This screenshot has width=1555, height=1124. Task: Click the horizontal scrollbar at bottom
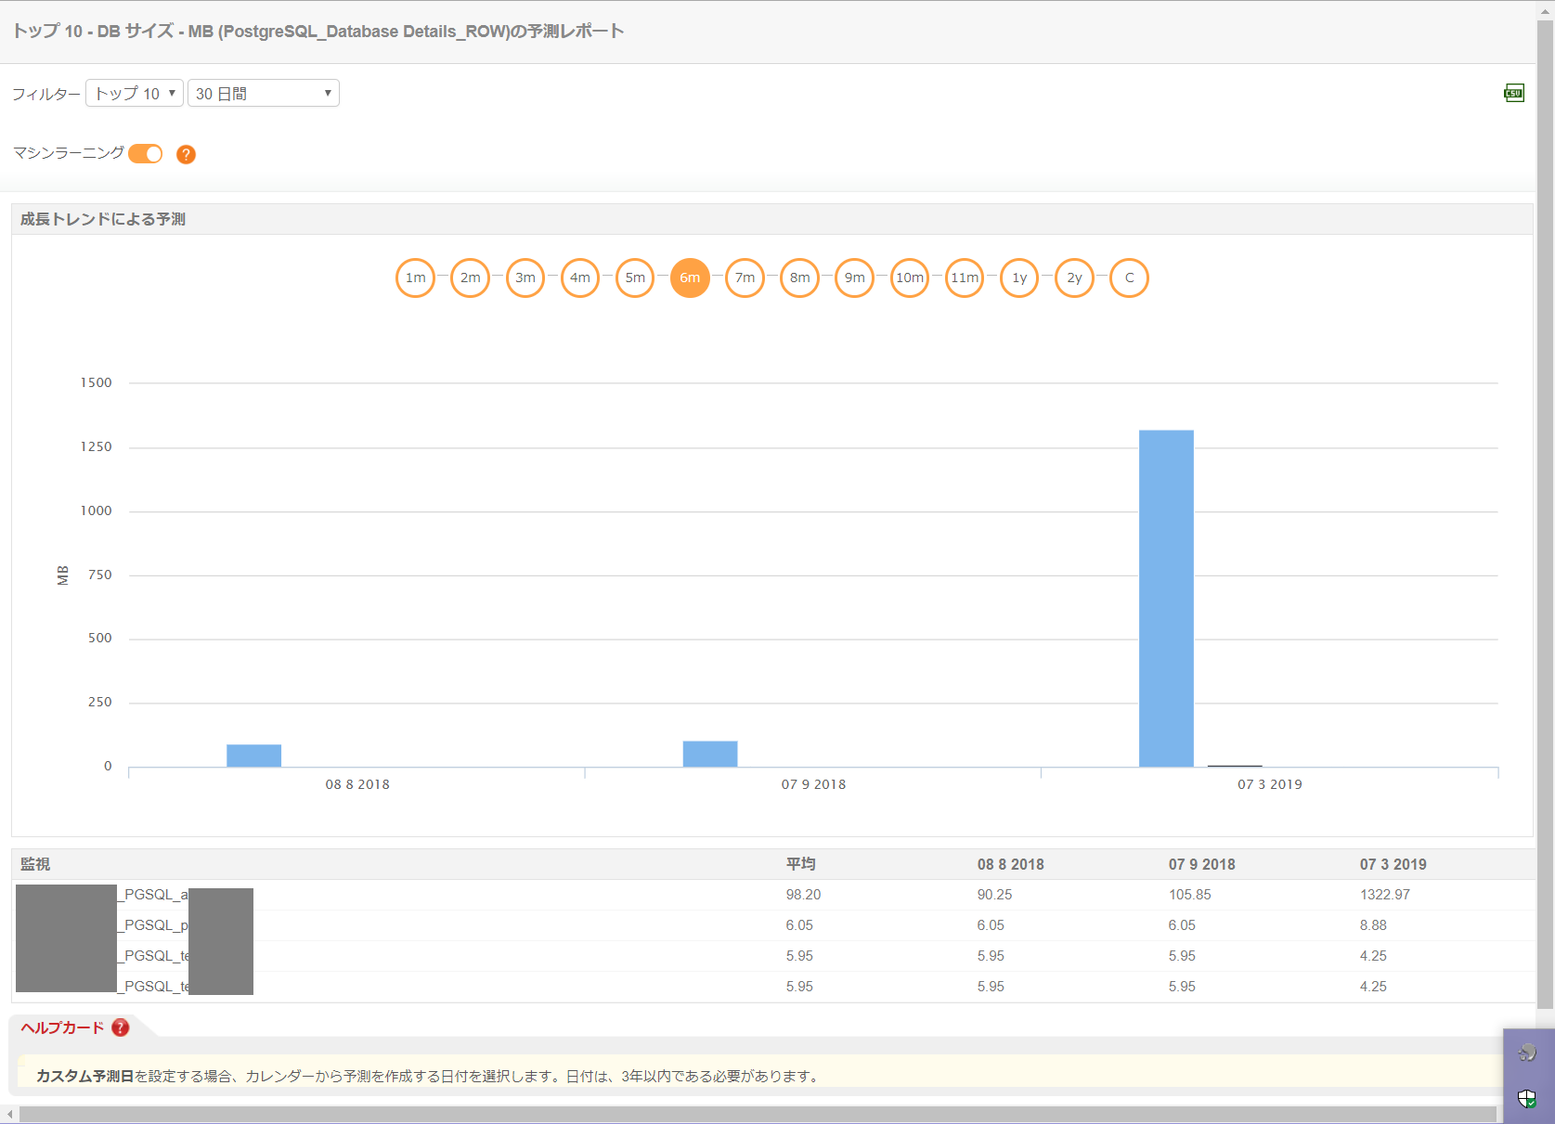pos(757,1114)
